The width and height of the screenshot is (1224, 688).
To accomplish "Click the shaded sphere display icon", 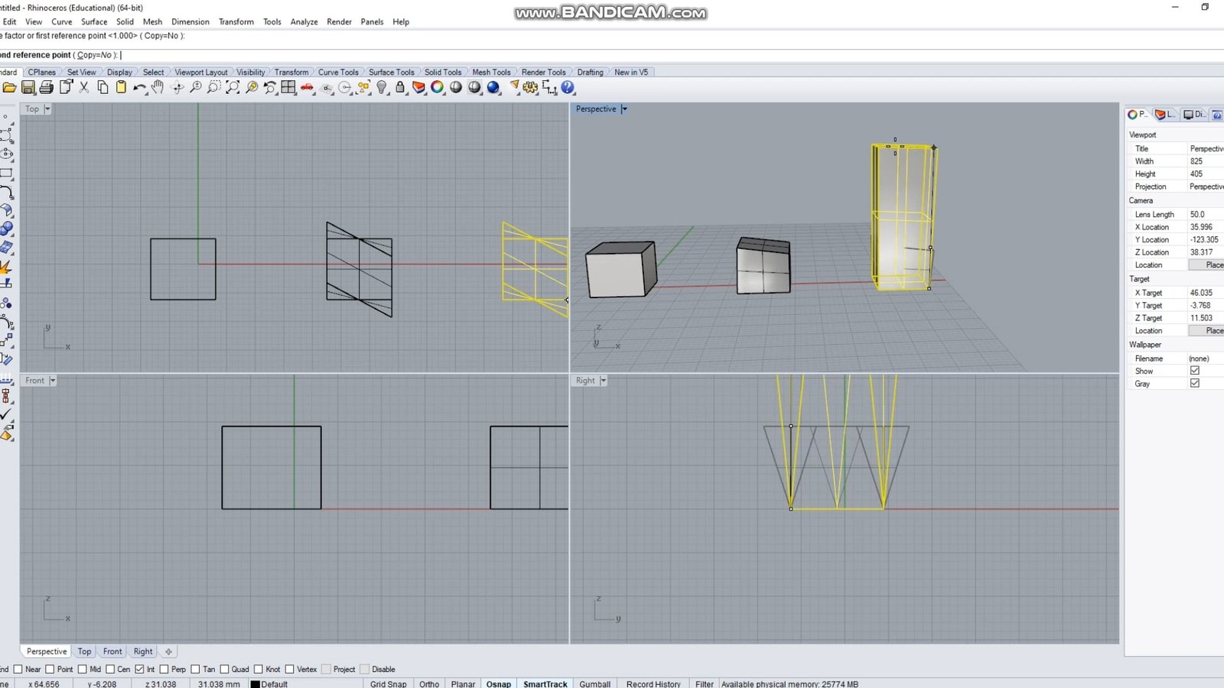I will coord(456,88).
